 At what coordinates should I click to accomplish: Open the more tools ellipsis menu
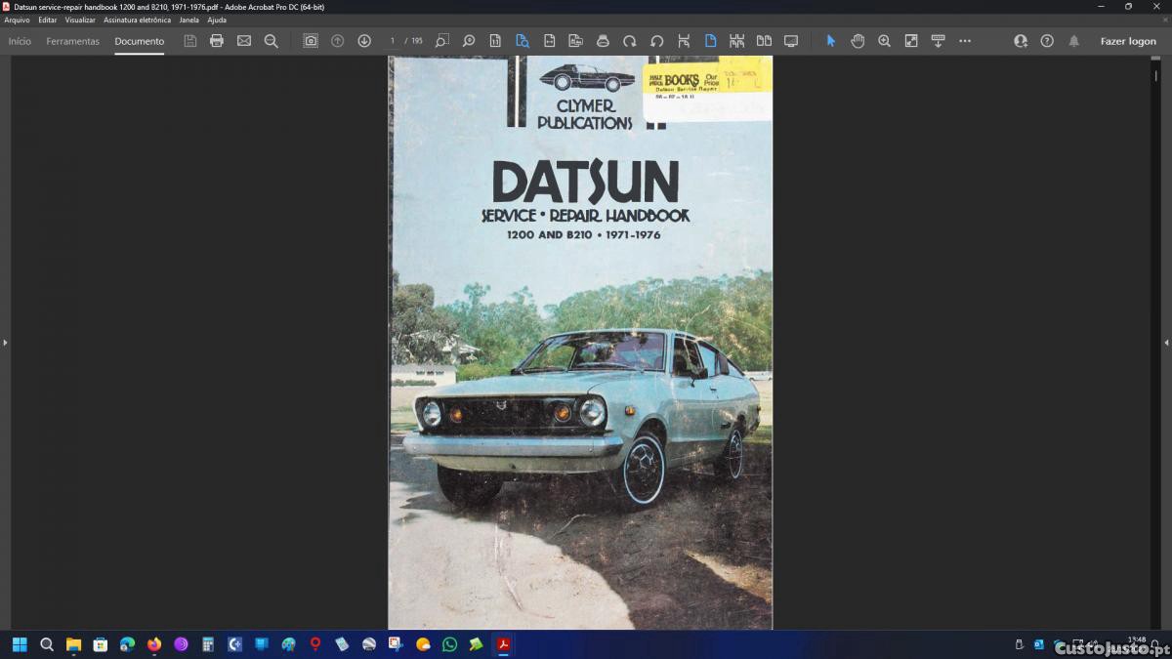965,41
